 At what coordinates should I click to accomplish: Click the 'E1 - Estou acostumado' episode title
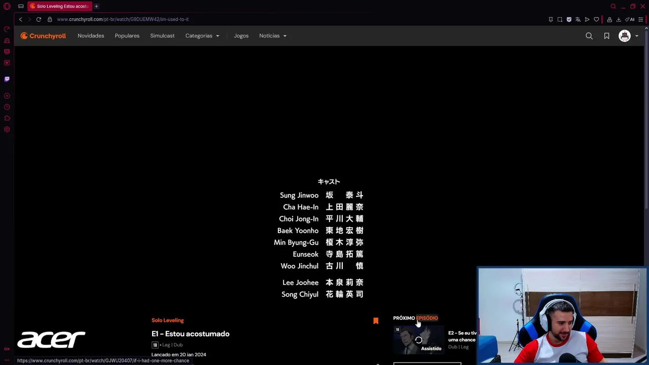pos(190,334)
